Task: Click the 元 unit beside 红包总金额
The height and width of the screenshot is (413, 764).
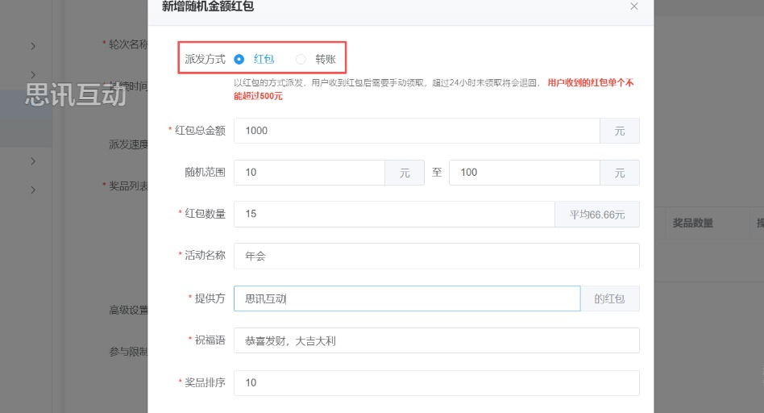Action: (619, 131)
